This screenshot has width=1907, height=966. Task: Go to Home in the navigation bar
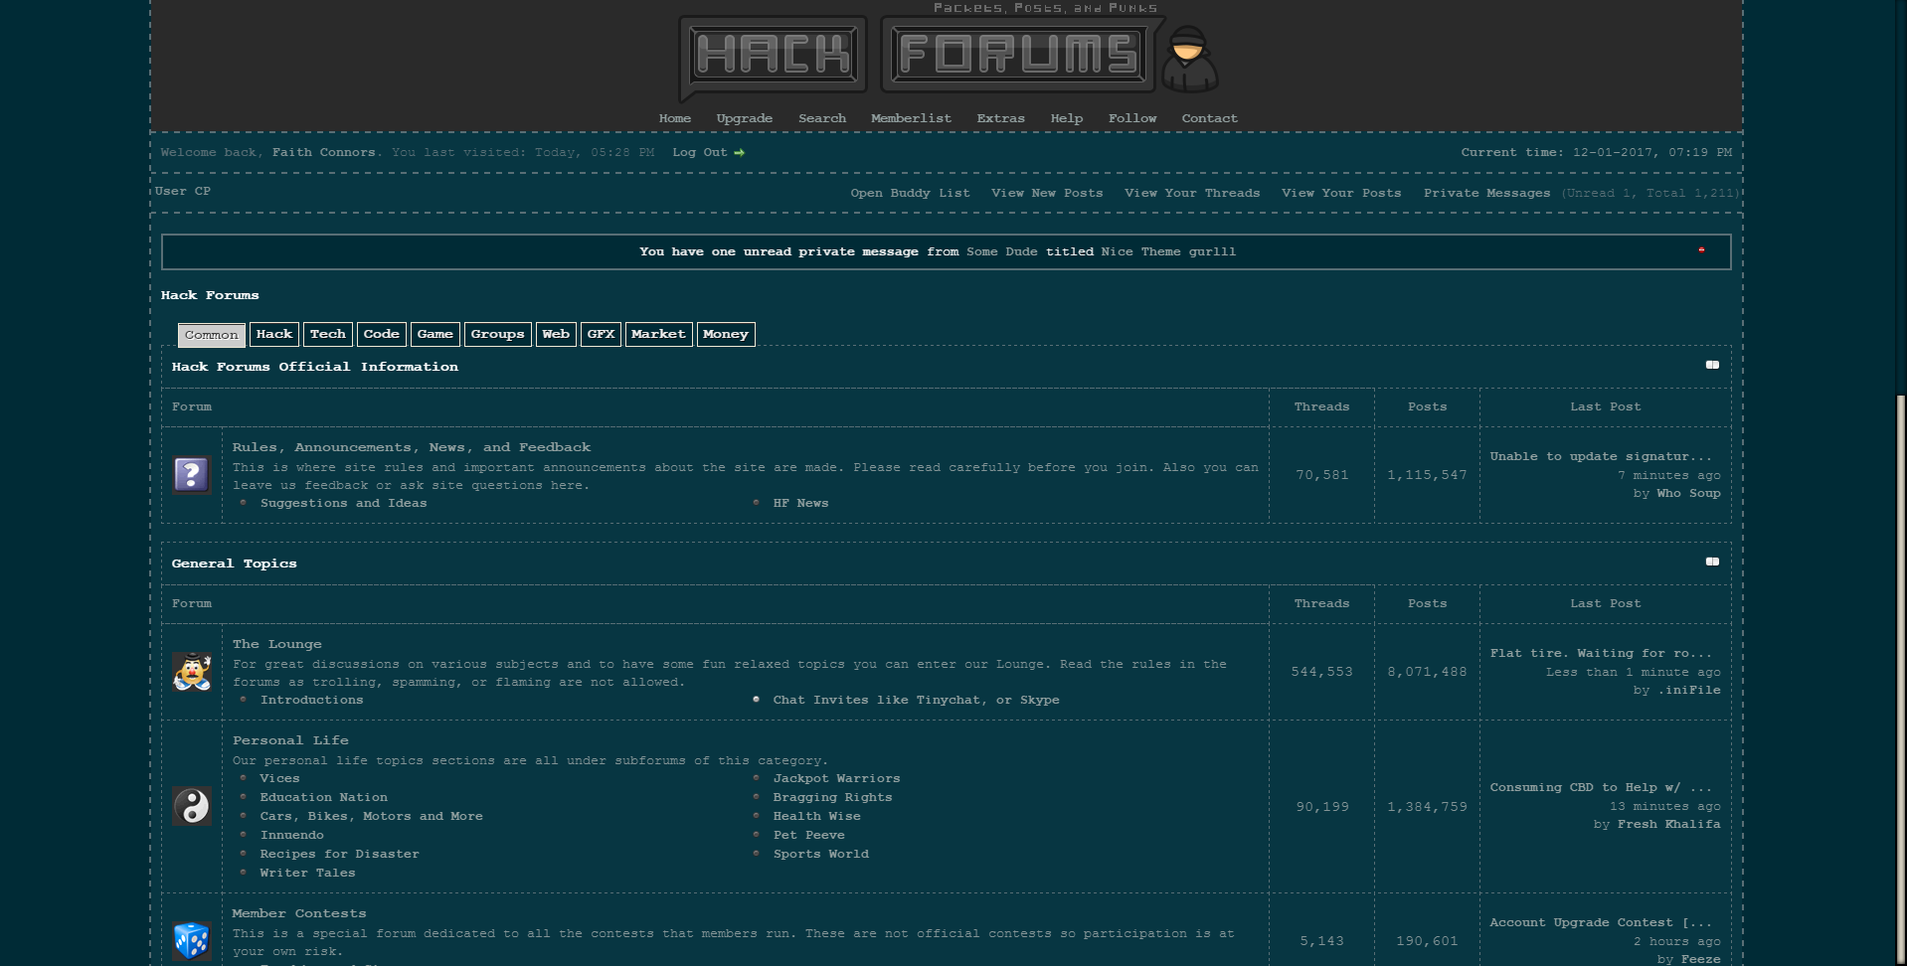click(675, 118)
